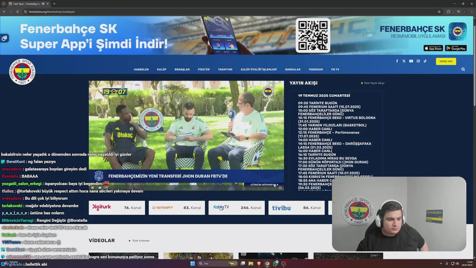Open the KULÜP menu
The width and height of the screenshot is (476, 268).
pos(161,69)
